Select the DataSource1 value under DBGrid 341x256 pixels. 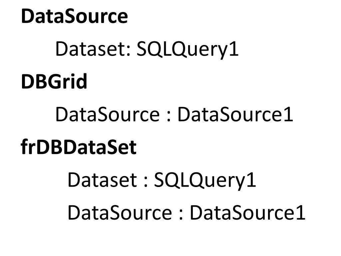point(235,115)
